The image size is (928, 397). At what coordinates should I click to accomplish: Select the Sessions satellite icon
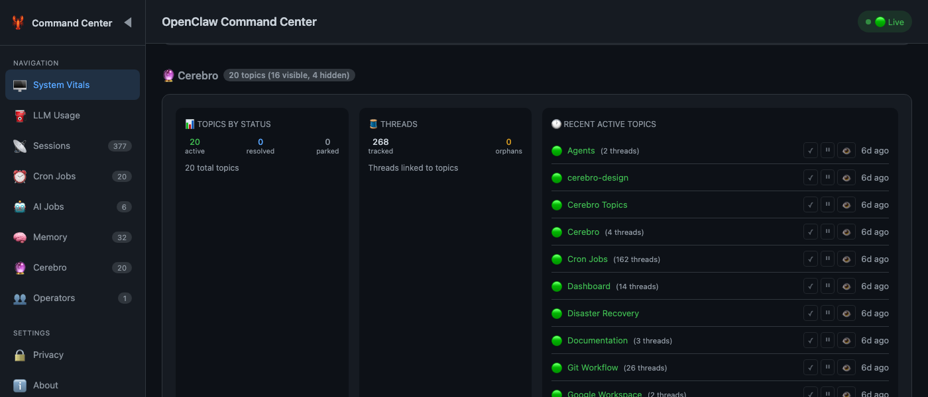click(20, 146)
